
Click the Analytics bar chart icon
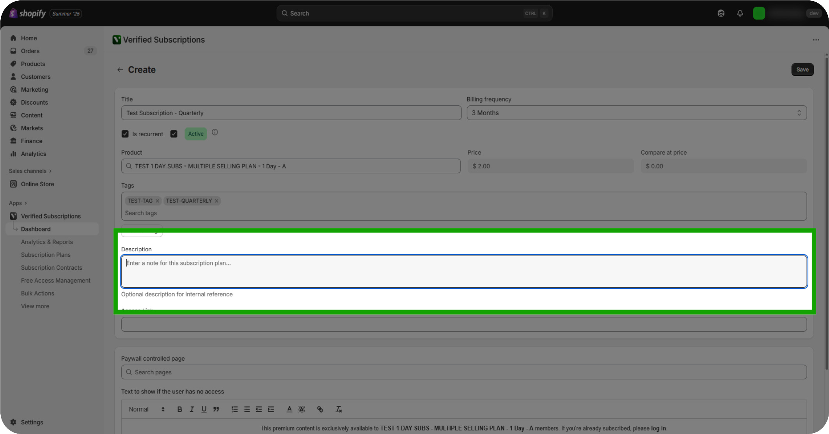click(x=13, y=154)
